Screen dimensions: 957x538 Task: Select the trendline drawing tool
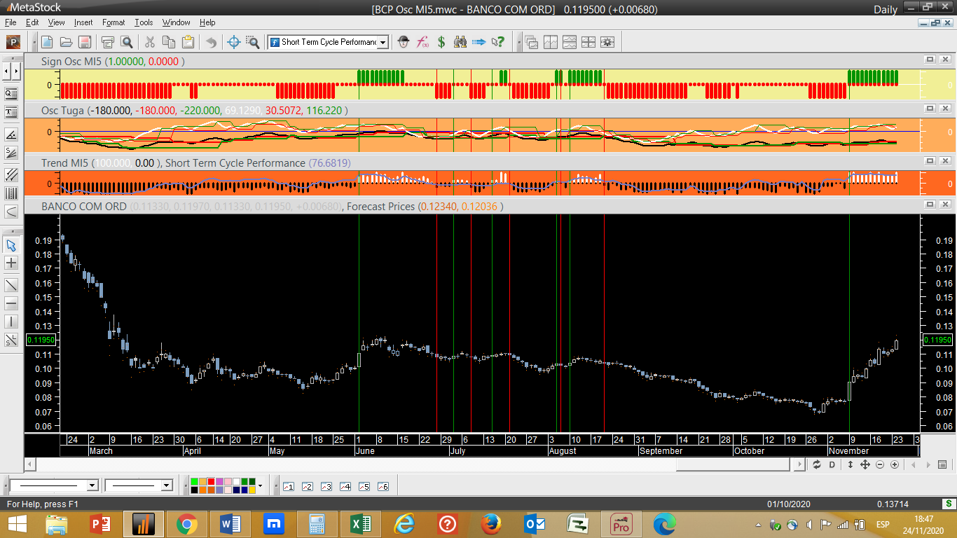click(x=11, y=285)
